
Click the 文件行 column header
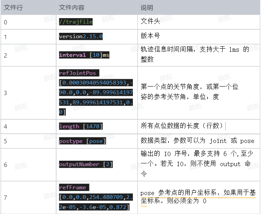tap(13, 7)
